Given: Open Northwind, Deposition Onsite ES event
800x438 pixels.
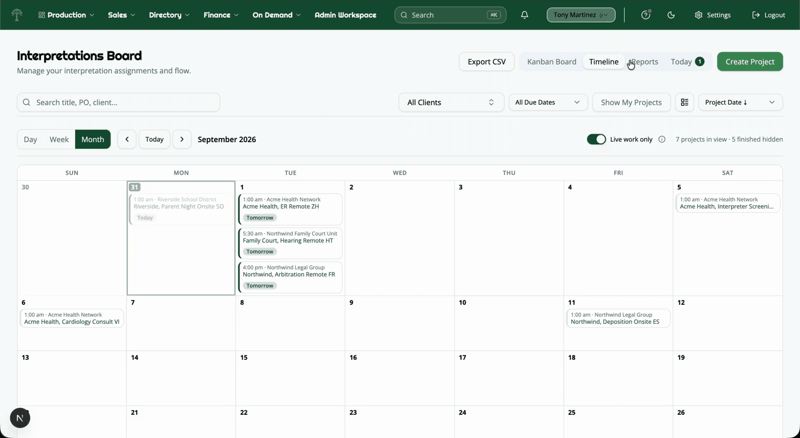Looking at the screenshot, I should pyautogui.click(x=618, y=318).
